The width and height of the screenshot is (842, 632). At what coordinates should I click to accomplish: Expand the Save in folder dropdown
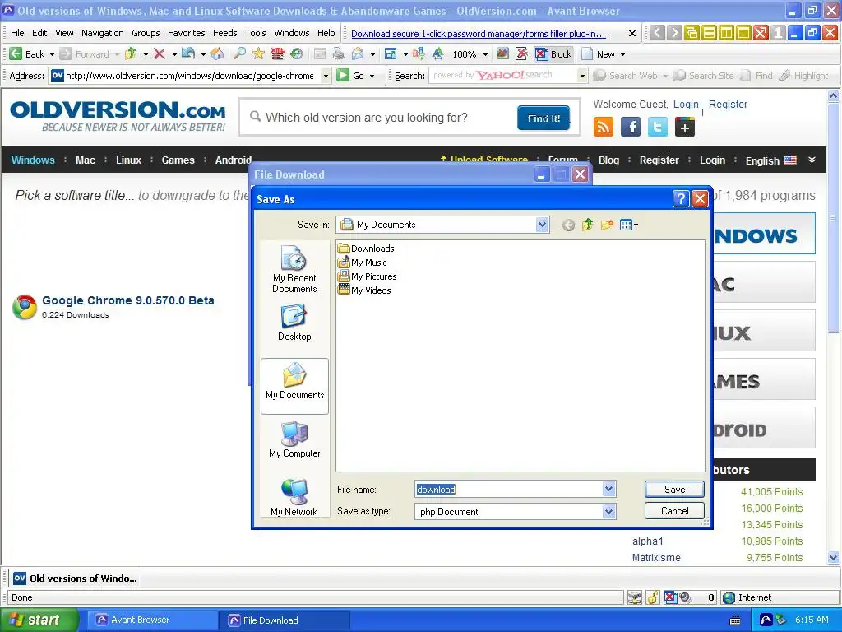point(542,225)
